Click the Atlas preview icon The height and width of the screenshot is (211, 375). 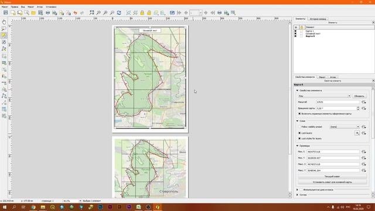172,13
